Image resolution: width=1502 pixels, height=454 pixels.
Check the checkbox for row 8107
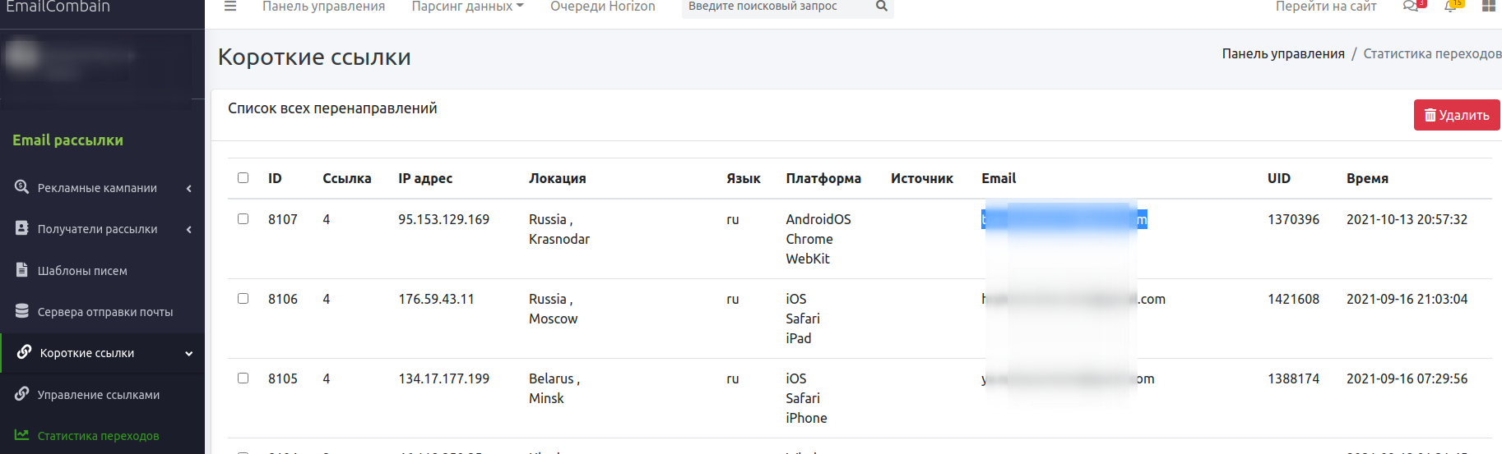[x=243, y=219]
